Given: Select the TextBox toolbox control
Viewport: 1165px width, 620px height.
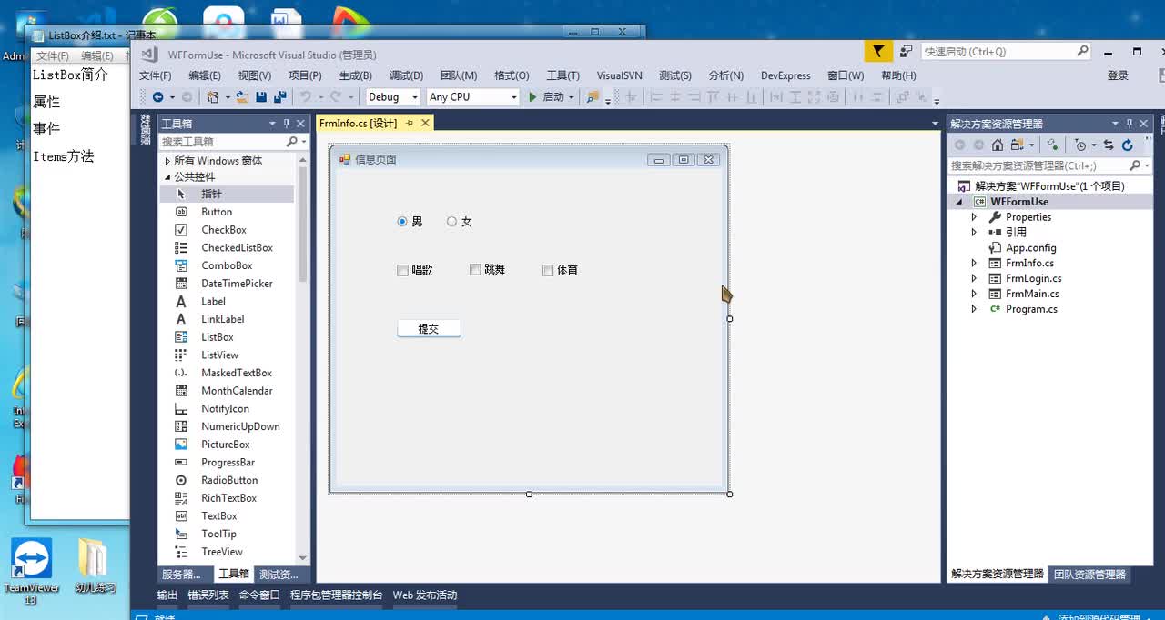Looking at the screenshot, I should [219, 515].
